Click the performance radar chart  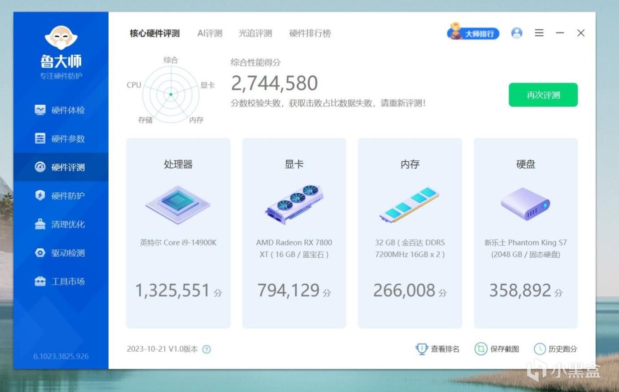[171, 94]
